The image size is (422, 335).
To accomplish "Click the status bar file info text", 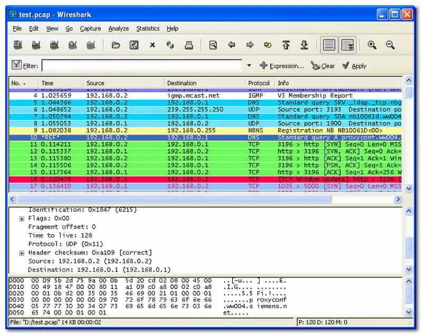I will [x=55, y=322].
